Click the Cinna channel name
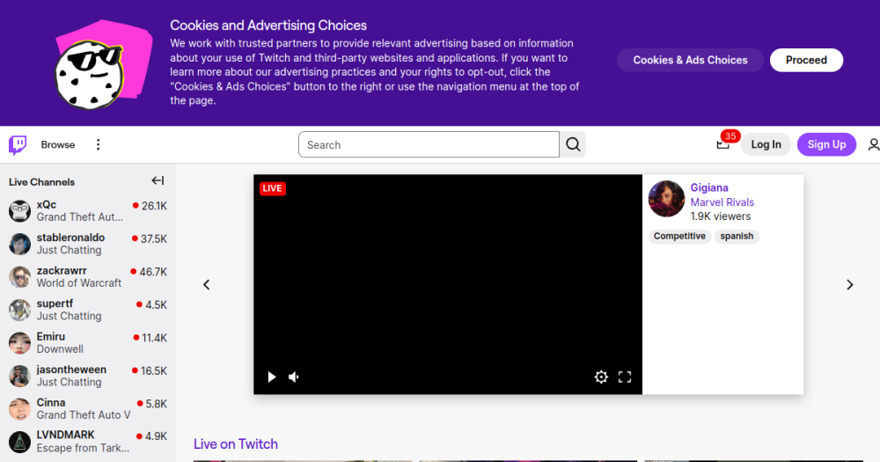 pos(50,402)
